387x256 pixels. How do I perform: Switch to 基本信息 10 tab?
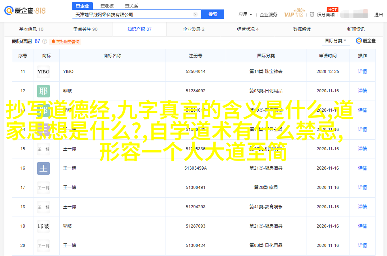pos(31,29)
